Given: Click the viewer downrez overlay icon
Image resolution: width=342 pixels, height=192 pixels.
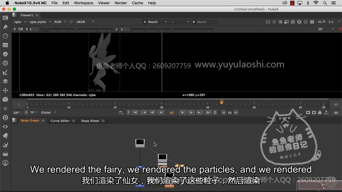Looking at the screenshot, I should [x=287, y=22].
